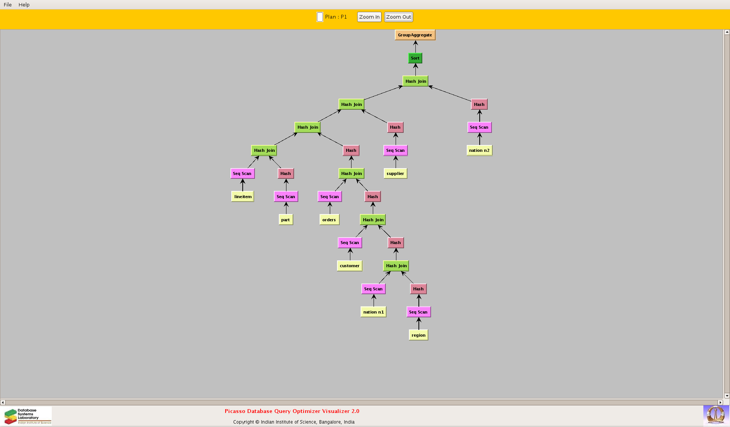Select the green Sort node
This screenshot has height=427, width=730.
[415, 58]
